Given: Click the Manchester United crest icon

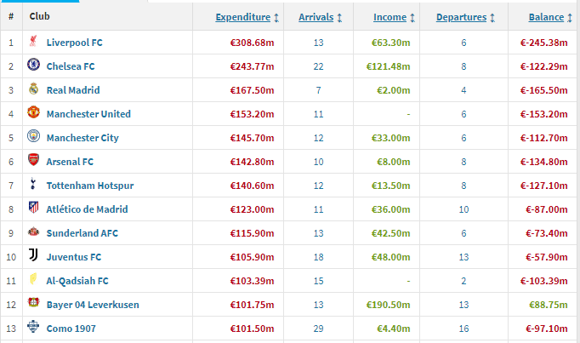Looking at the screenshot, I should coord(33,113).
